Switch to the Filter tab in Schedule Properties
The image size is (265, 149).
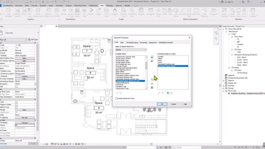(122, 43)
